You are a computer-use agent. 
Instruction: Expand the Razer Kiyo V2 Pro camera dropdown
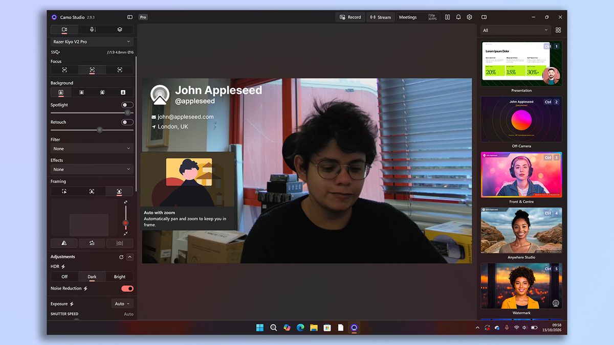[x=92, y=41]
